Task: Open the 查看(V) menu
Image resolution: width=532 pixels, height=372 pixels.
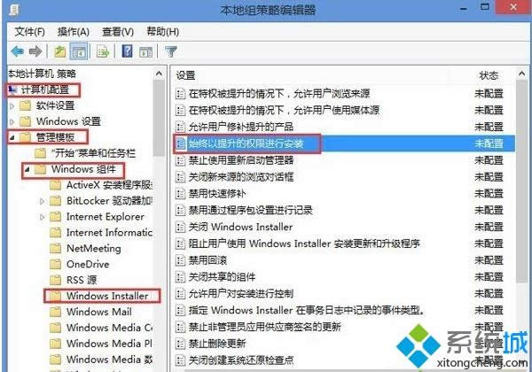Action: click(x=118, y=32)
